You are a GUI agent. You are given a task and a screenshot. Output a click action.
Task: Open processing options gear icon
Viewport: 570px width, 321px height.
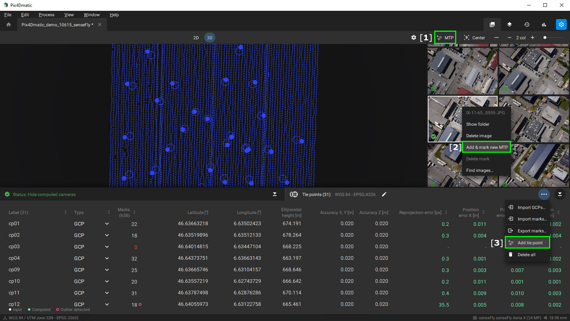click(561, 24)
